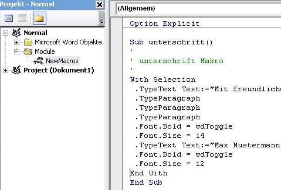
Task: Click the Module folder icon
Action: point(28,52)
